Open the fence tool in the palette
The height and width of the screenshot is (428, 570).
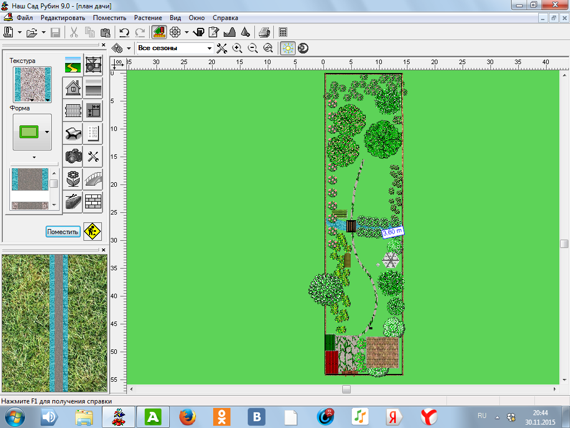(72, 110)
